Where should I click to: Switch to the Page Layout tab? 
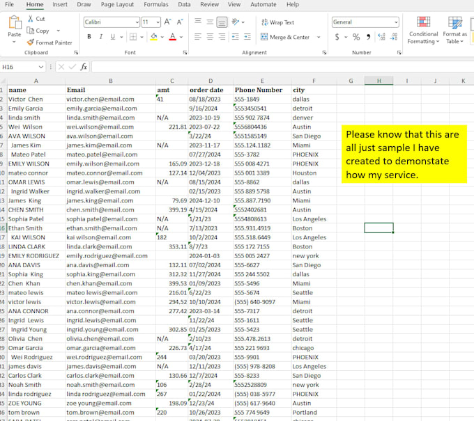117,5
